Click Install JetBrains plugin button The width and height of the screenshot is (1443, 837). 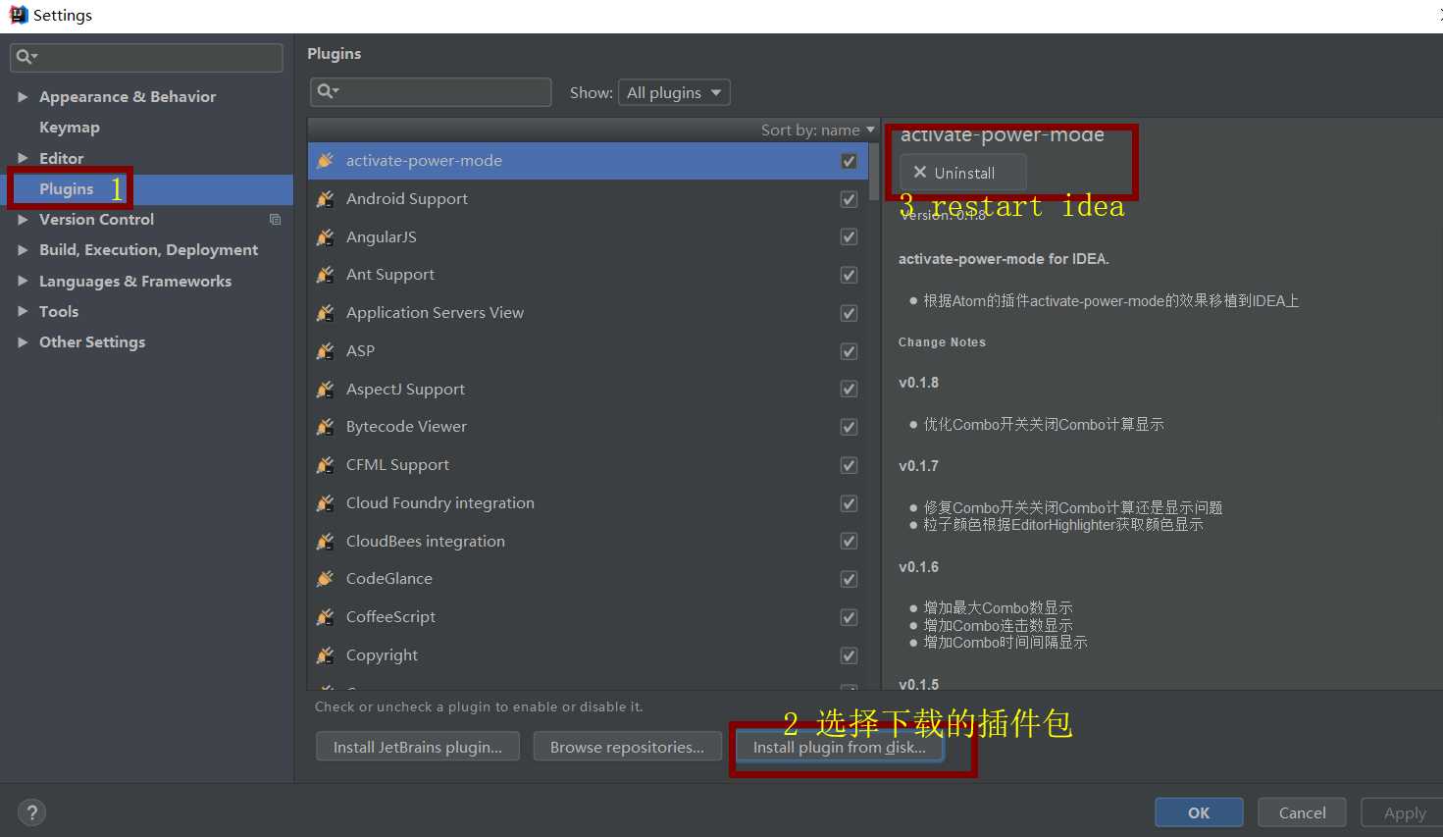pos(418,747)
